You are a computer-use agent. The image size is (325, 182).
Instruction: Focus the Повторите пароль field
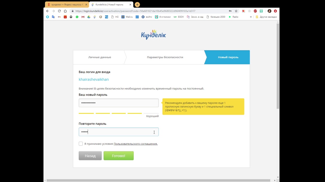[x=119, y=132]
